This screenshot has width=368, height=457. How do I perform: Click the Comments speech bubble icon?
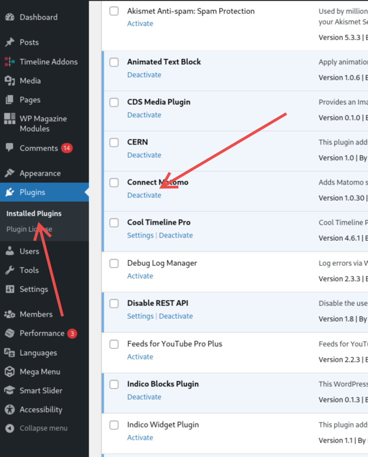9,148
